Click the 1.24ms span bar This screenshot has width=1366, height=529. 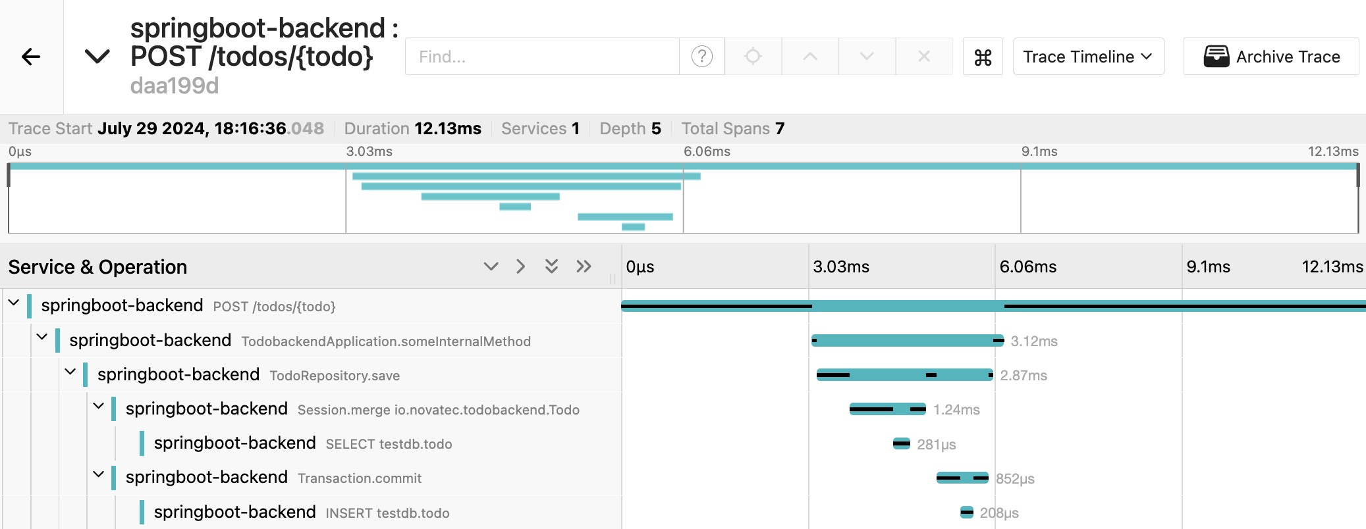point(888,409)
